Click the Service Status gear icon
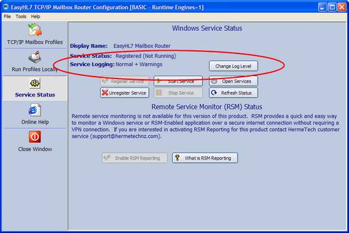The image size is (349, 233). pos(35,83)
